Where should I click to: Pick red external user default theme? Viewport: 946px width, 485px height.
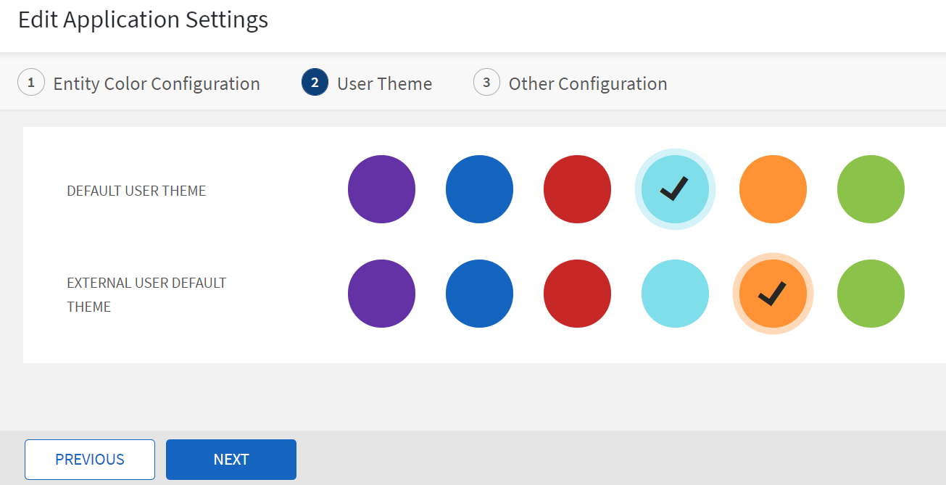pos(577,294)
